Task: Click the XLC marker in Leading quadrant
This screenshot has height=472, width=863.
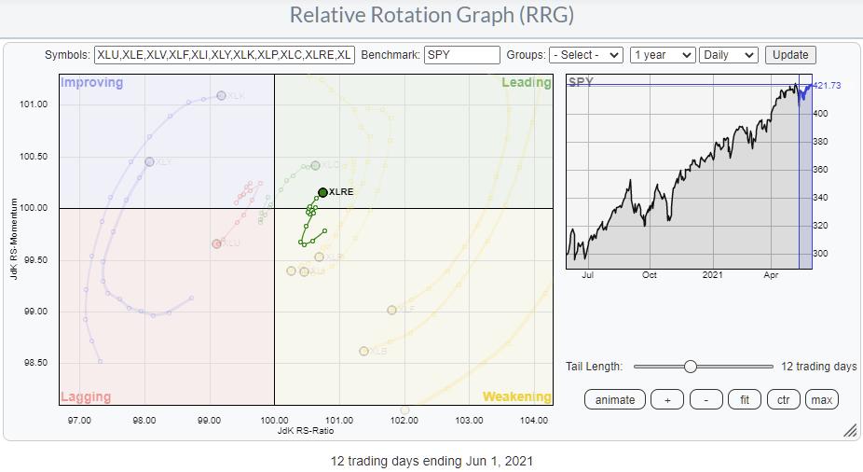Action: (315, 165)
